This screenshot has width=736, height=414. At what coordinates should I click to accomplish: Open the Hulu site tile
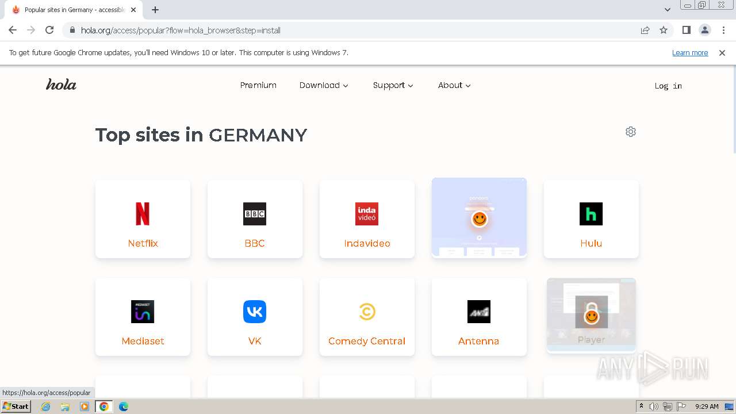coord(591,219)
